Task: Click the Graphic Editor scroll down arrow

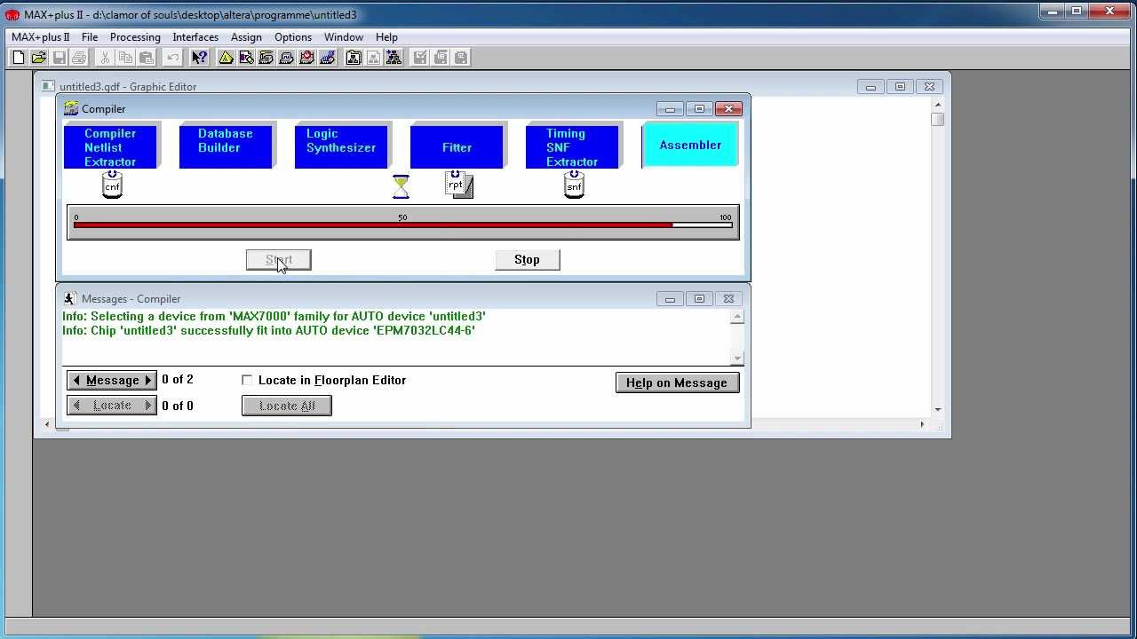Action: (938, 409)
